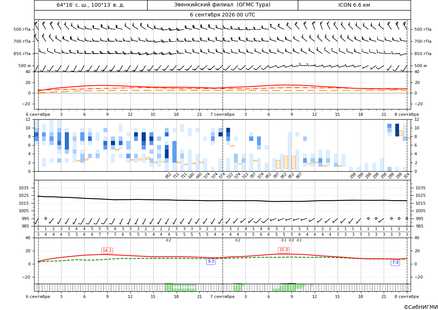Viewport: 438px width, 310px height.
Task: Select the 0.3 precipitation amount label
Action: pos(292,240)
